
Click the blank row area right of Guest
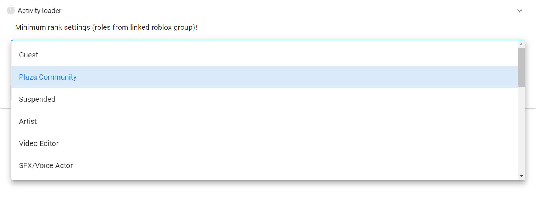tap(278, 55)
